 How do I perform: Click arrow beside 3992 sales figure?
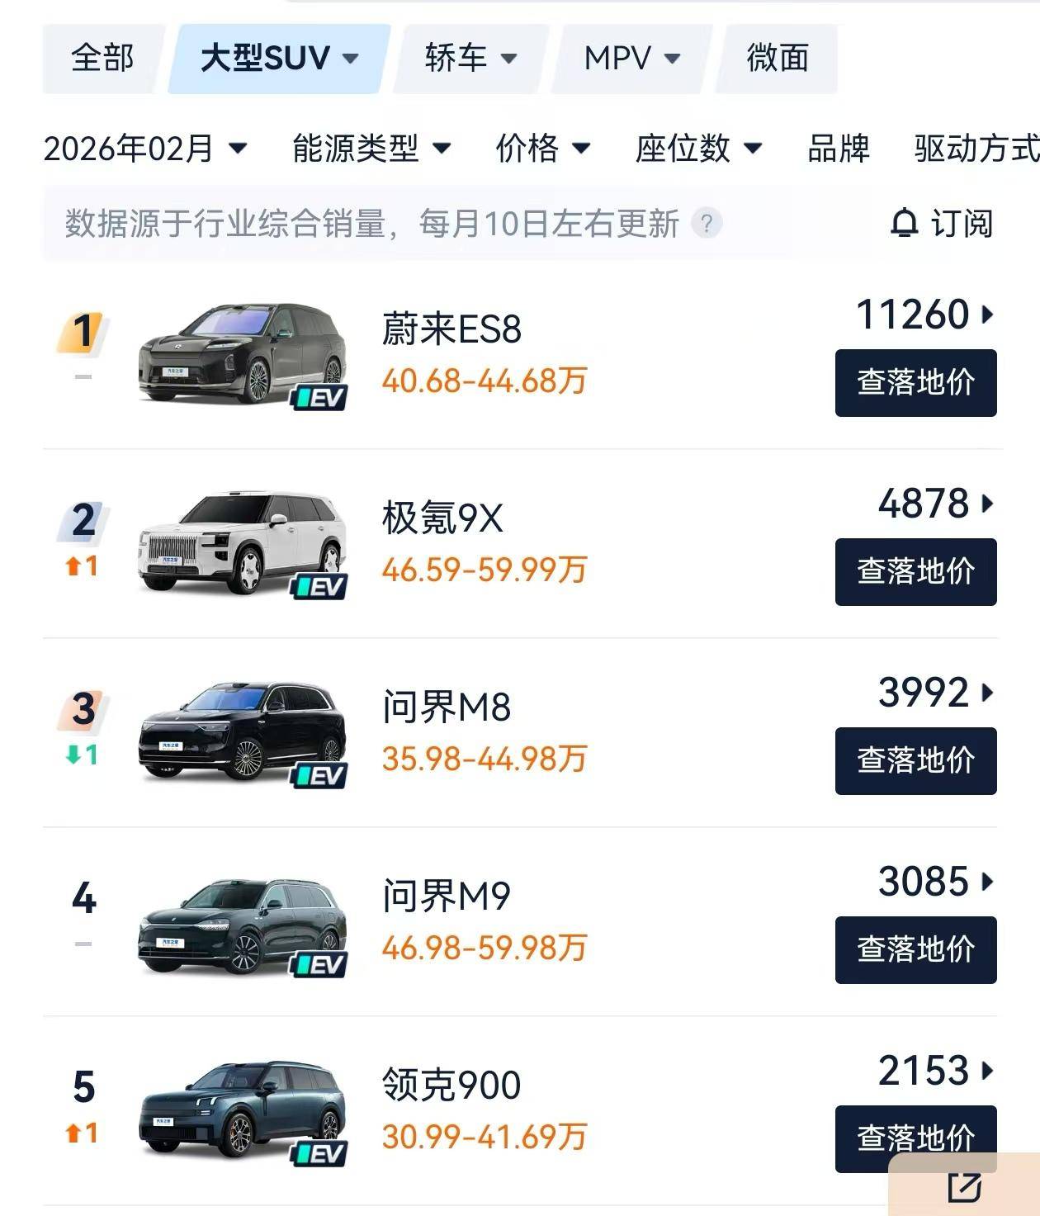[x=987, y=693]
